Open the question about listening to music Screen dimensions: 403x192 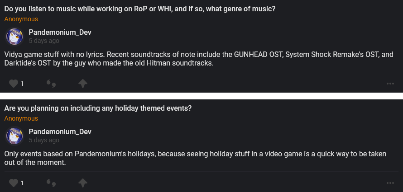pyautogui.click(x=140, y=9)
